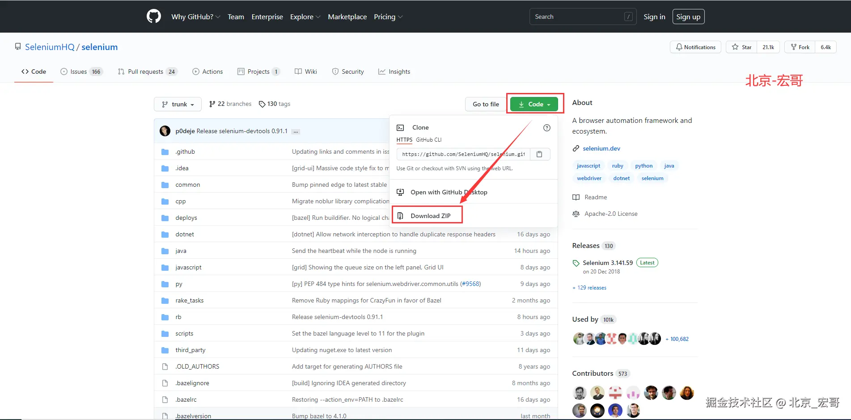851x420 pixels.
Task: Select the Code repository tab
Action: click(x=34, y=71)
